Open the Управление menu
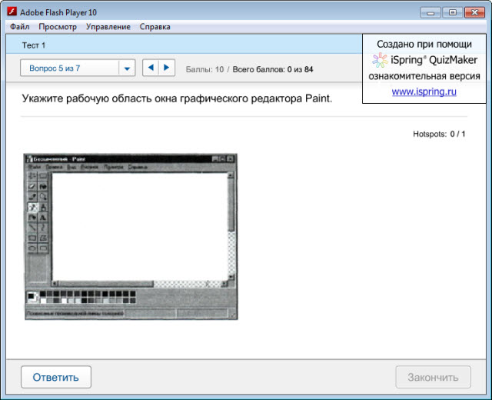This screenshot has width=492, height=400. click(108, 27)
